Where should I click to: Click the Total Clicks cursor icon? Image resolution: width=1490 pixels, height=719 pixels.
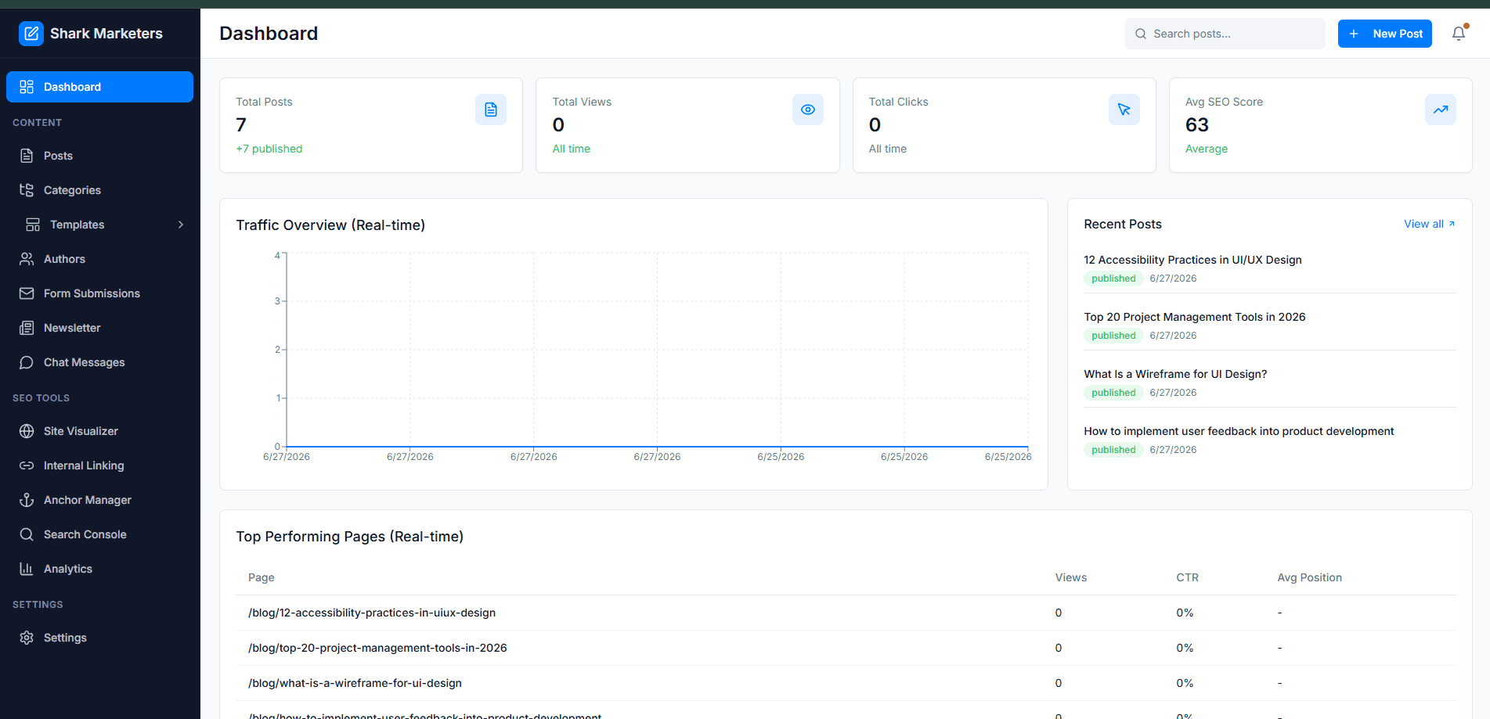coord(1124,110)
